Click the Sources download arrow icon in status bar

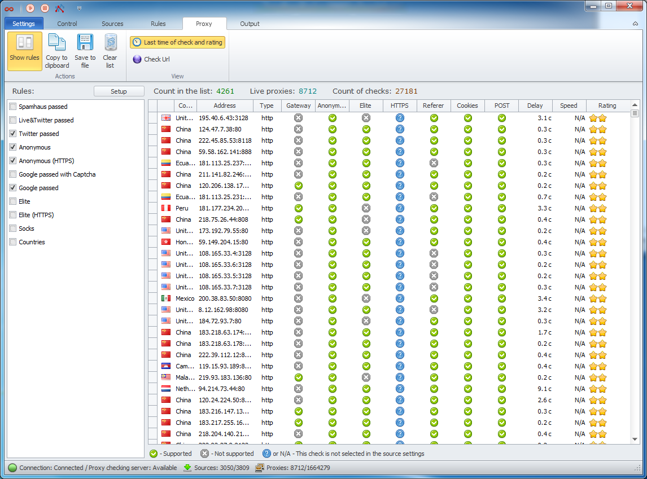pyautogui.click(x=187, y=468)
